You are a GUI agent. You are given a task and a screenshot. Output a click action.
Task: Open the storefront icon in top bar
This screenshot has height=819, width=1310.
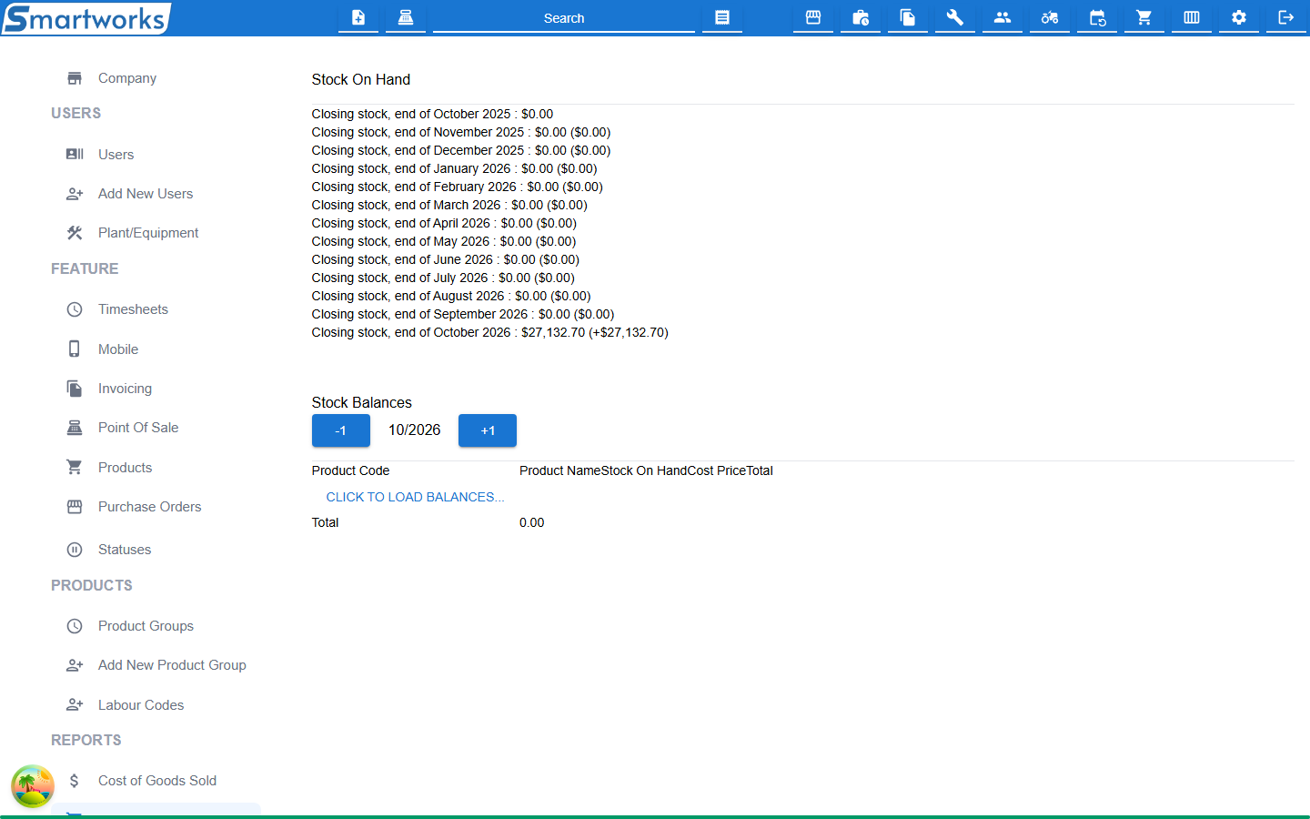(x=813, y=17)
